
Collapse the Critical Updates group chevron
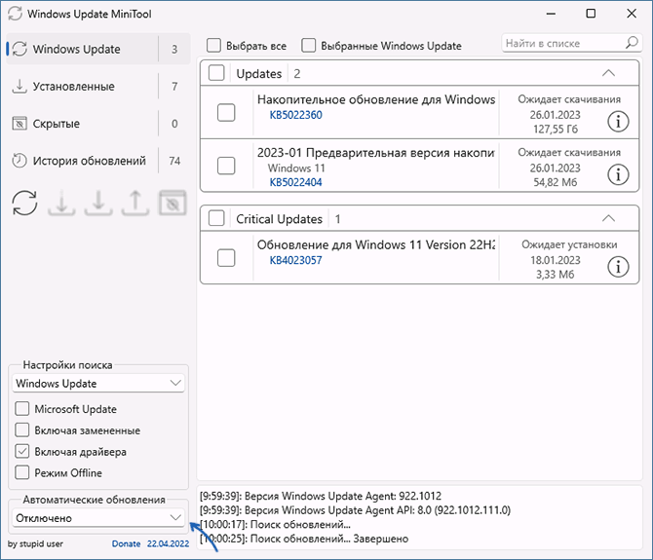coord(608,218)
